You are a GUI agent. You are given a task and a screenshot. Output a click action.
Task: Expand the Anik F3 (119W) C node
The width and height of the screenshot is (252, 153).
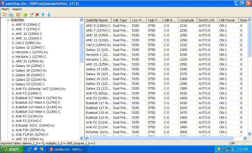pos(13,93)
